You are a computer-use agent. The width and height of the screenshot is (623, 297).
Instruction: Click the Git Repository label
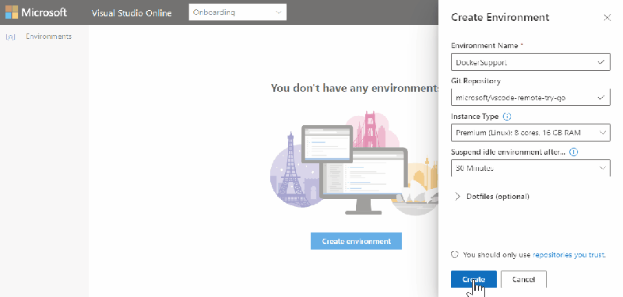pos(476,81)
